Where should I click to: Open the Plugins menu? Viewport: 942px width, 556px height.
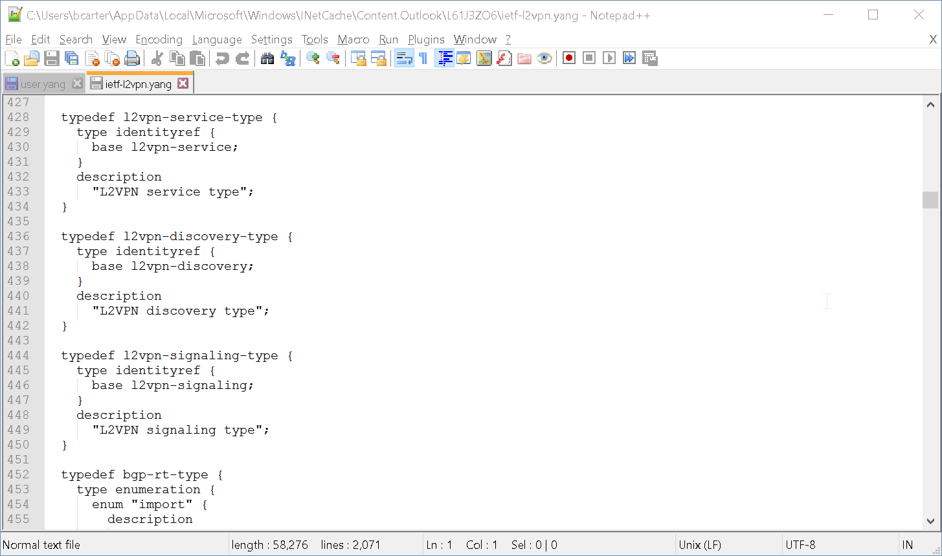point(426,39)
